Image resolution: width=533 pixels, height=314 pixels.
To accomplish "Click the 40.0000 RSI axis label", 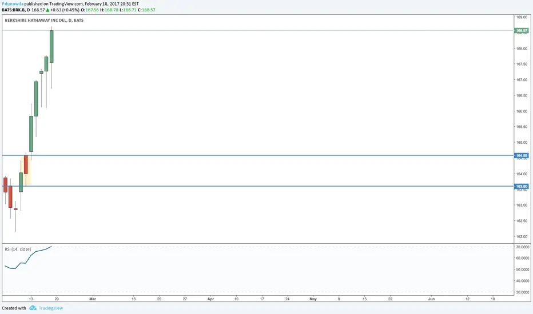I will click(523, 281).
